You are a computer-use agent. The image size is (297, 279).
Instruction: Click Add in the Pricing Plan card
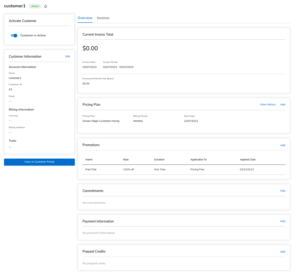(283, 105)
